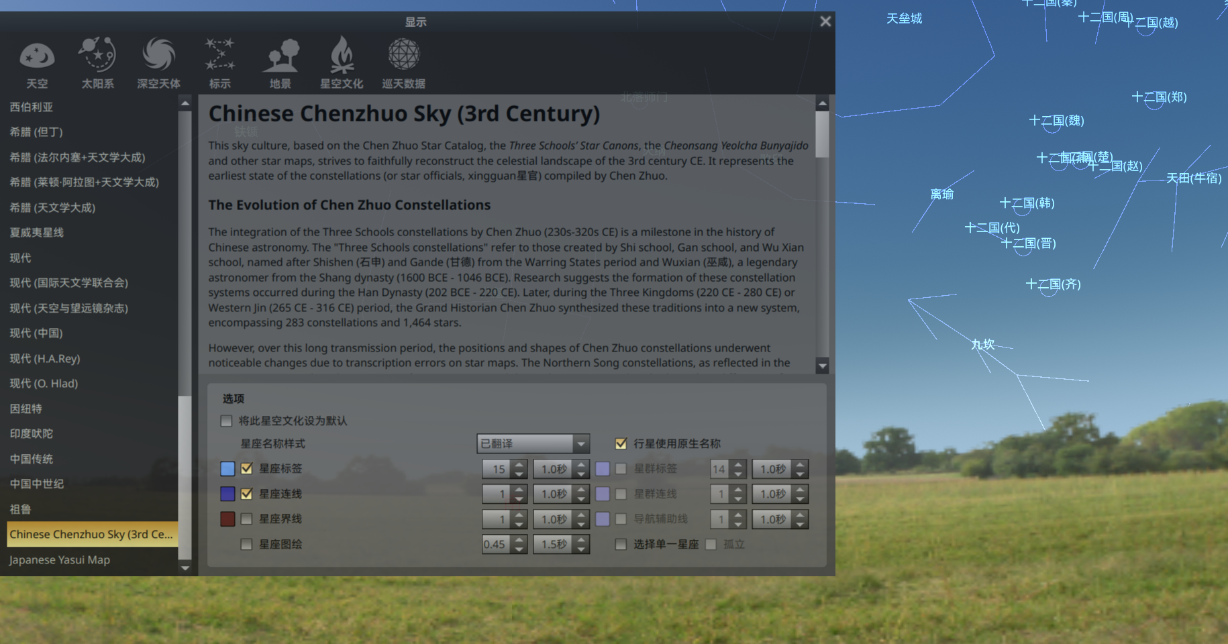Click the 九坎 constellation label in sky
The width and height of the screenshot is (1228, 644).
(x=982, y=344)
